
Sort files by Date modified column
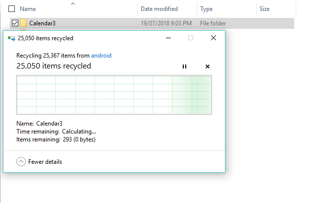tap(159, 9)
